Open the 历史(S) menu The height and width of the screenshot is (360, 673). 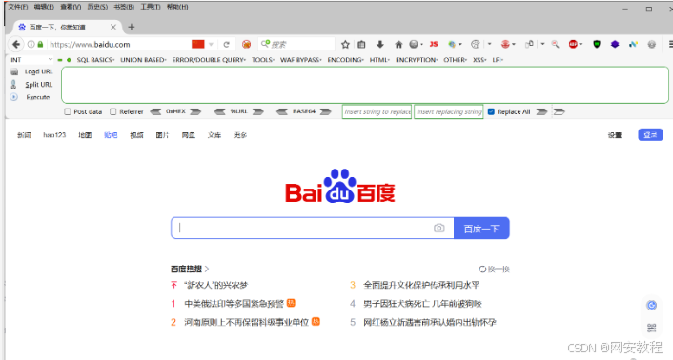[x=97, y=7]
